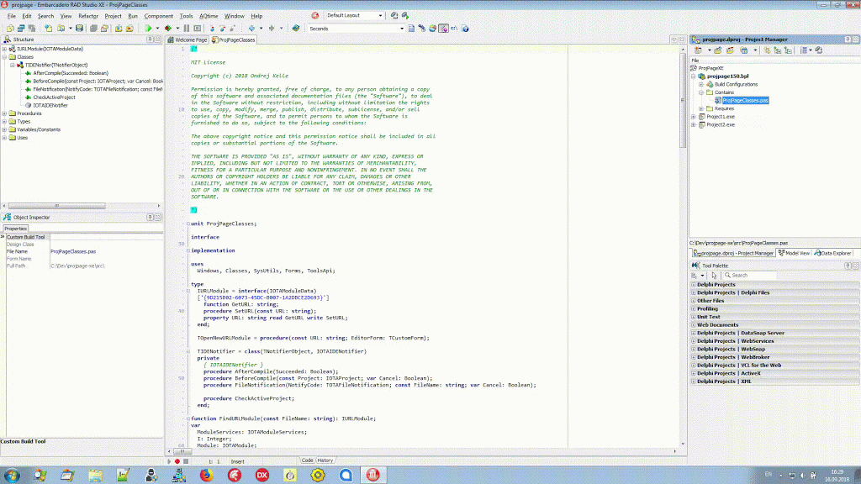Screen dimensions: 861x484
Task: Switch to the History tab below editor
Action: 325,460
